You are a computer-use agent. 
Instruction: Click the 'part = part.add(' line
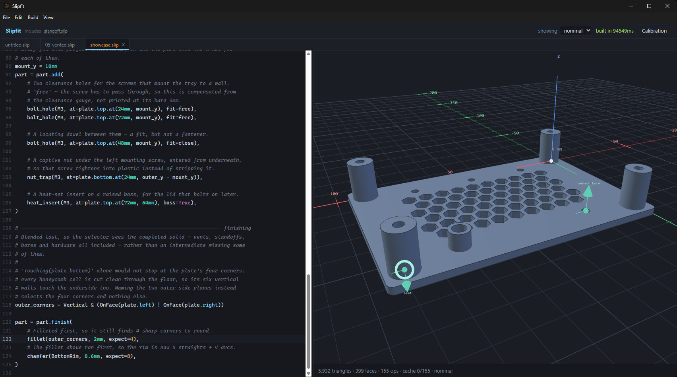[x=39, y=75]
